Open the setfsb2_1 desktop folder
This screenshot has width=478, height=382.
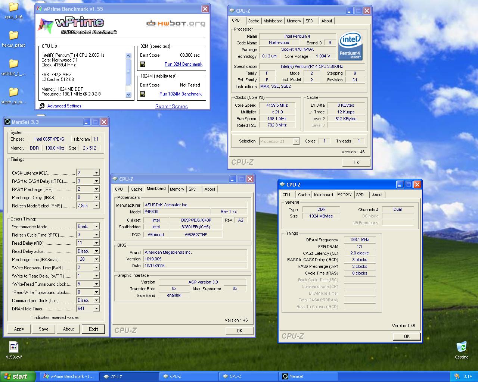[x=13, y=64]
